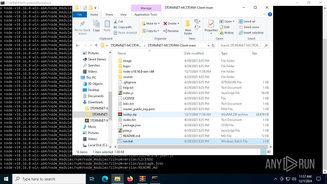Select Local Disk (C:) in tree
The width and height of the screenshot is (327, 184).
point(98,145)
